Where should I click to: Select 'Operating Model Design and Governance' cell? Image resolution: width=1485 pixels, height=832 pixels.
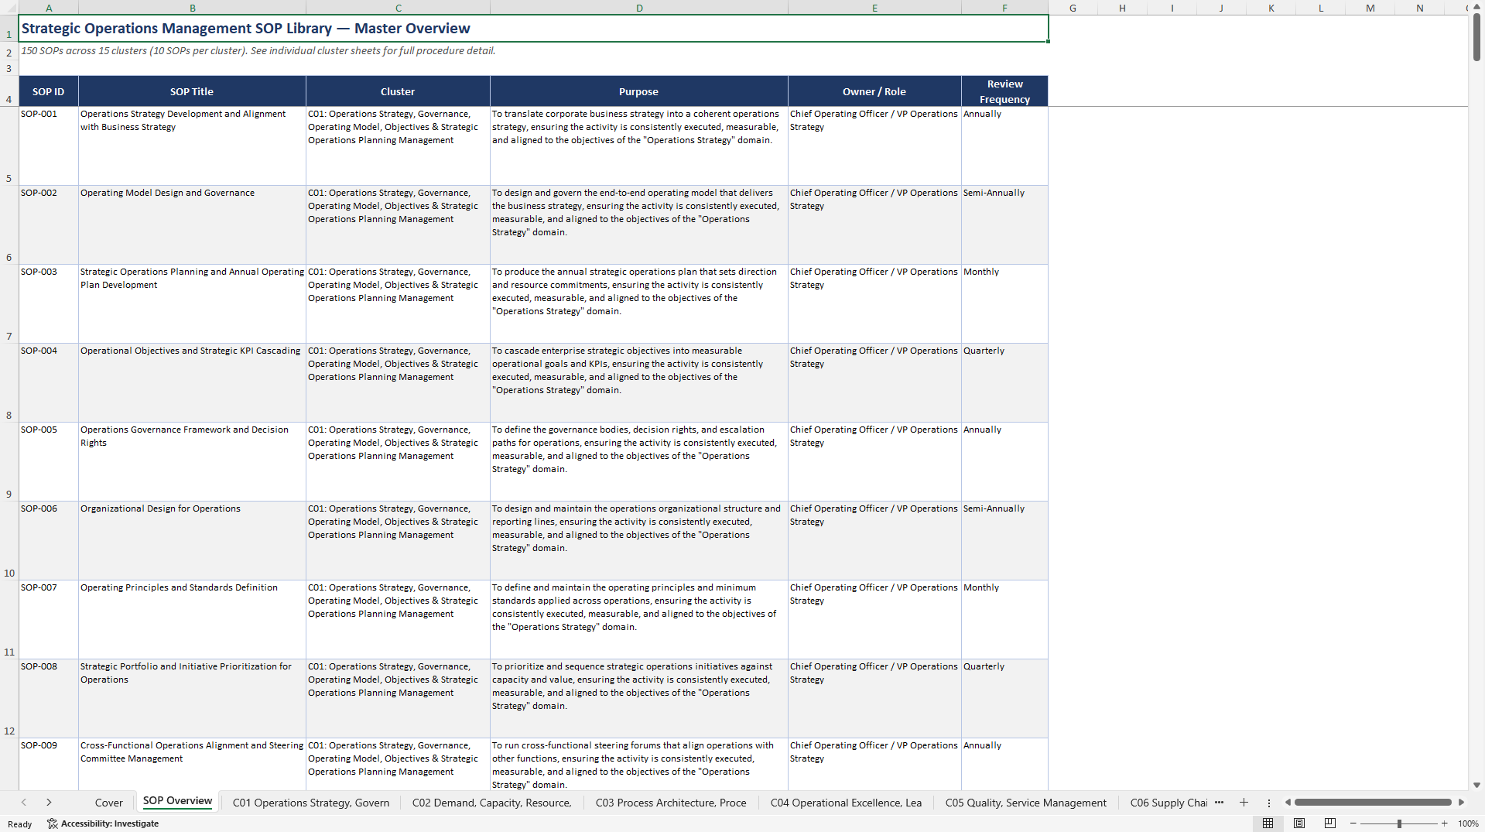tap(192, 224)
